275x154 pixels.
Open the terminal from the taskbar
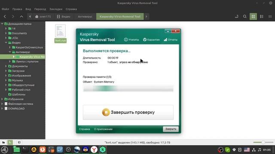[25, 150]
